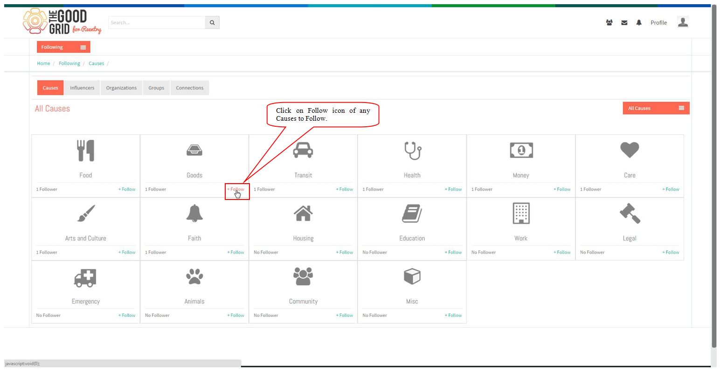720x371 pixels.
Task: Select the Housing home icon
Action: click(303, 213)
